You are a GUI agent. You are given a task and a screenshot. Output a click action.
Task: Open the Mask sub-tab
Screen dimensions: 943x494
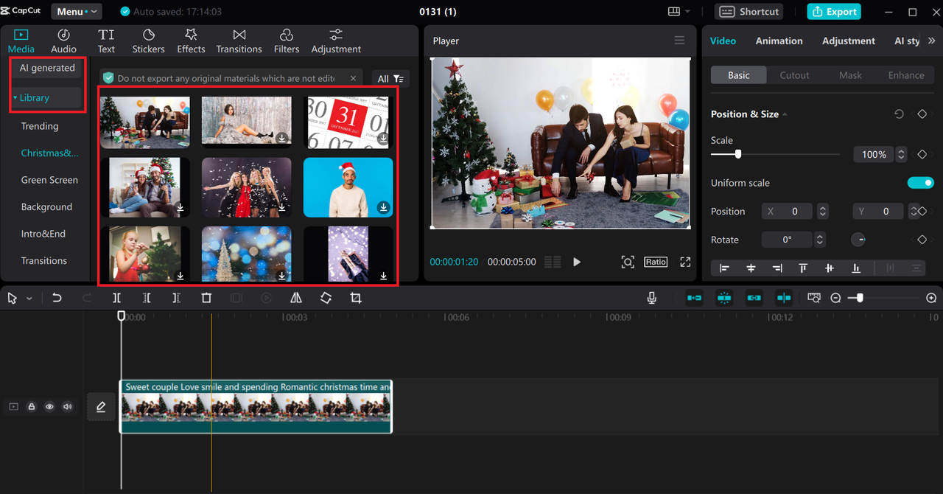(x=850, y=75)
